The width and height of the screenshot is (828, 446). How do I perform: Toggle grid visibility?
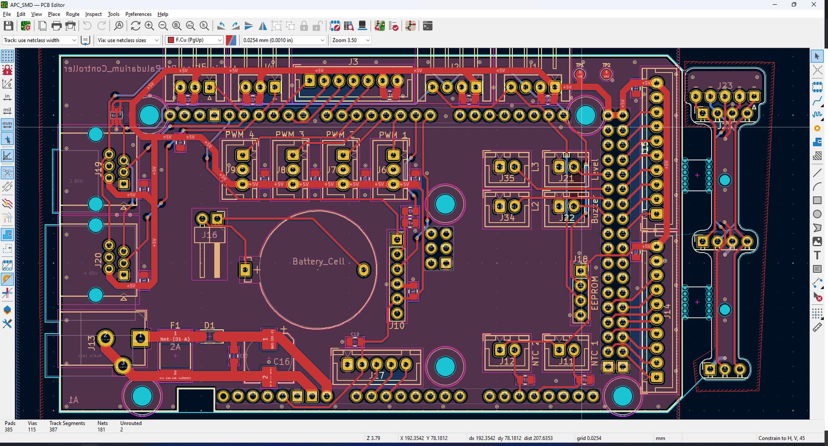(x=7, y=56)
